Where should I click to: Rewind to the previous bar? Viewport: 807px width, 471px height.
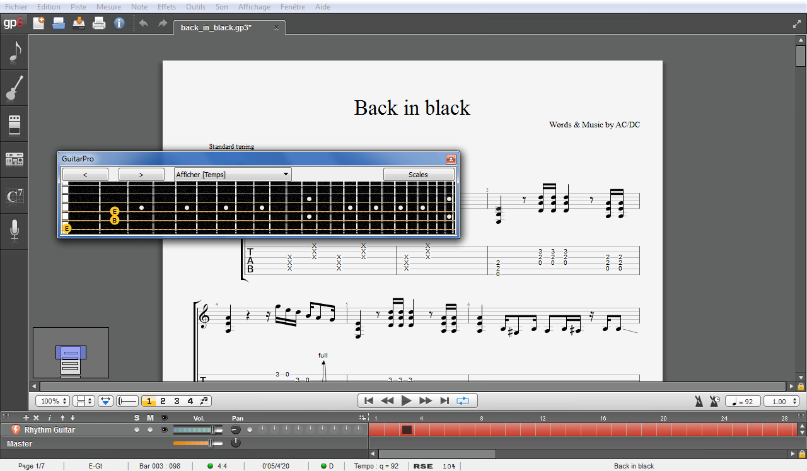[388, 400]
